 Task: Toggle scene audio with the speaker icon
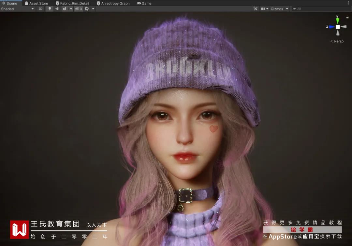[57, 9]
